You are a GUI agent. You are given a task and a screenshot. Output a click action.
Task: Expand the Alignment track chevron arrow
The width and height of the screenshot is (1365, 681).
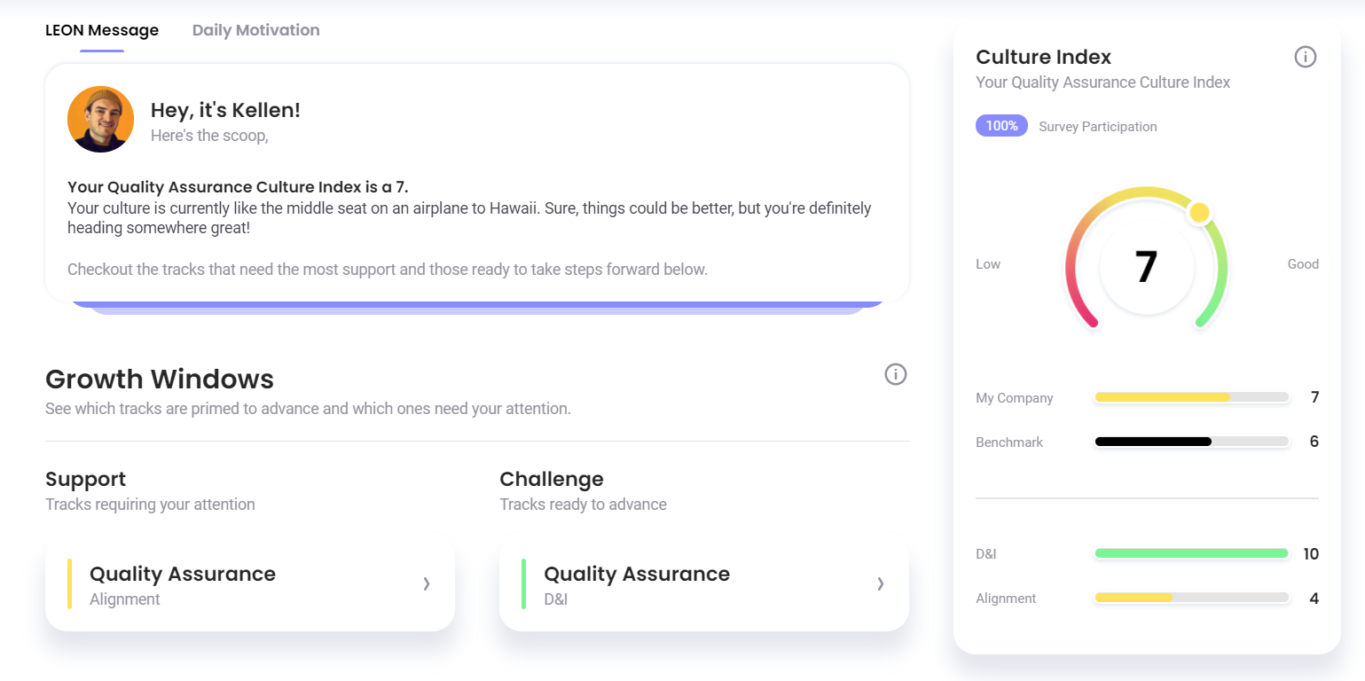click(427, 583)
